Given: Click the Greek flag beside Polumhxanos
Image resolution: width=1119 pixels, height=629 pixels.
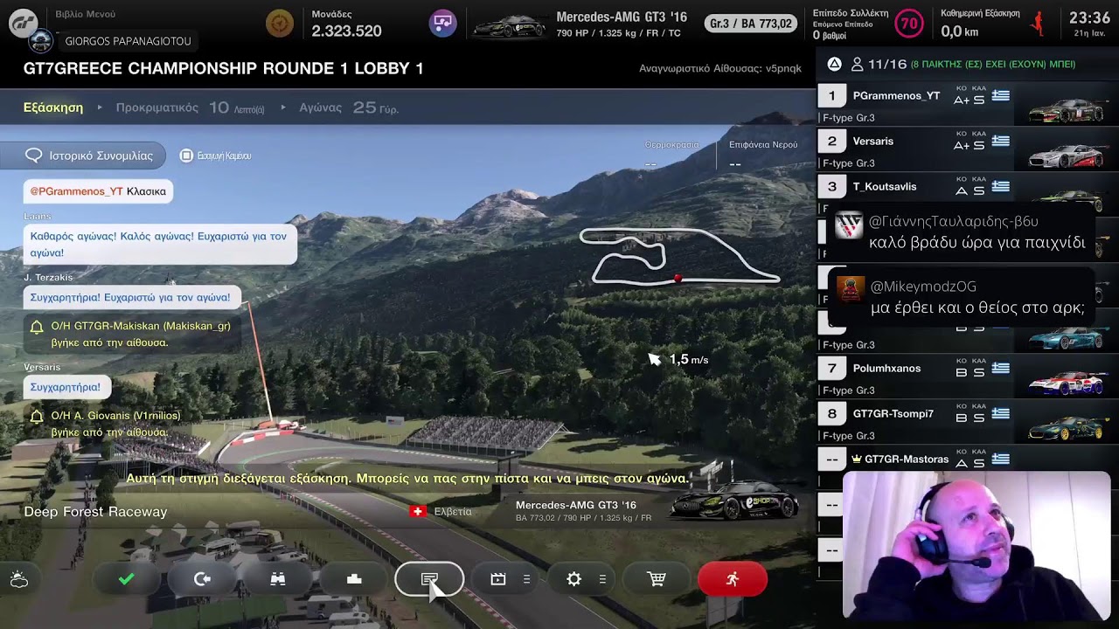Looking at the screenshot, I should [1001, 369].
